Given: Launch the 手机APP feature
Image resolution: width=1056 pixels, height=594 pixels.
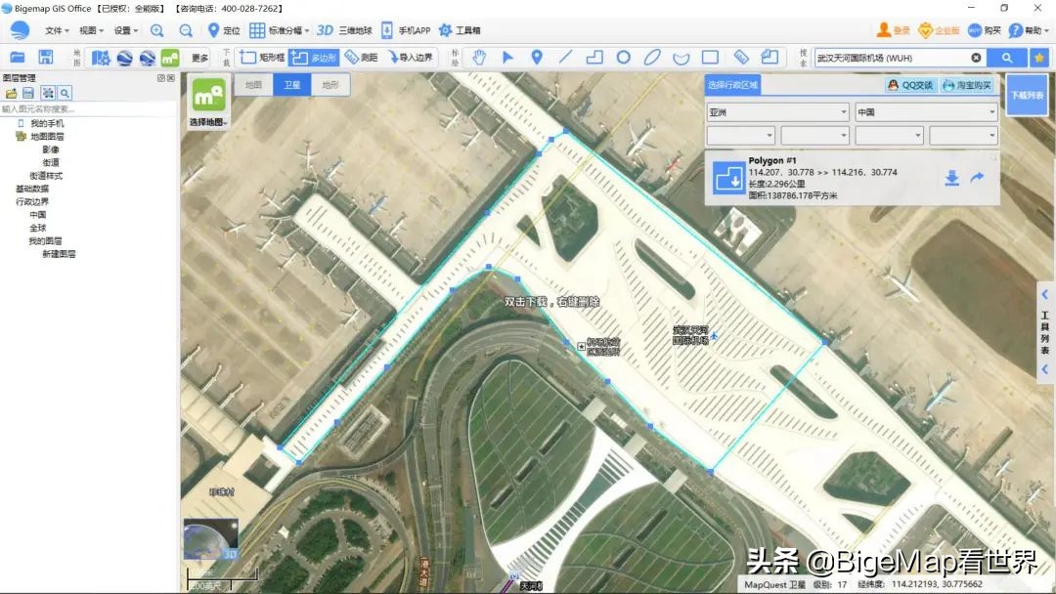Looking at the screenshot, I should point(407,30).
